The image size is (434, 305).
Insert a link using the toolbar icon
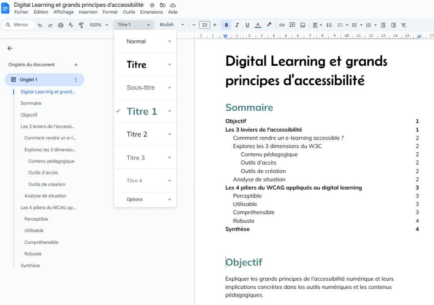point(282,25)
